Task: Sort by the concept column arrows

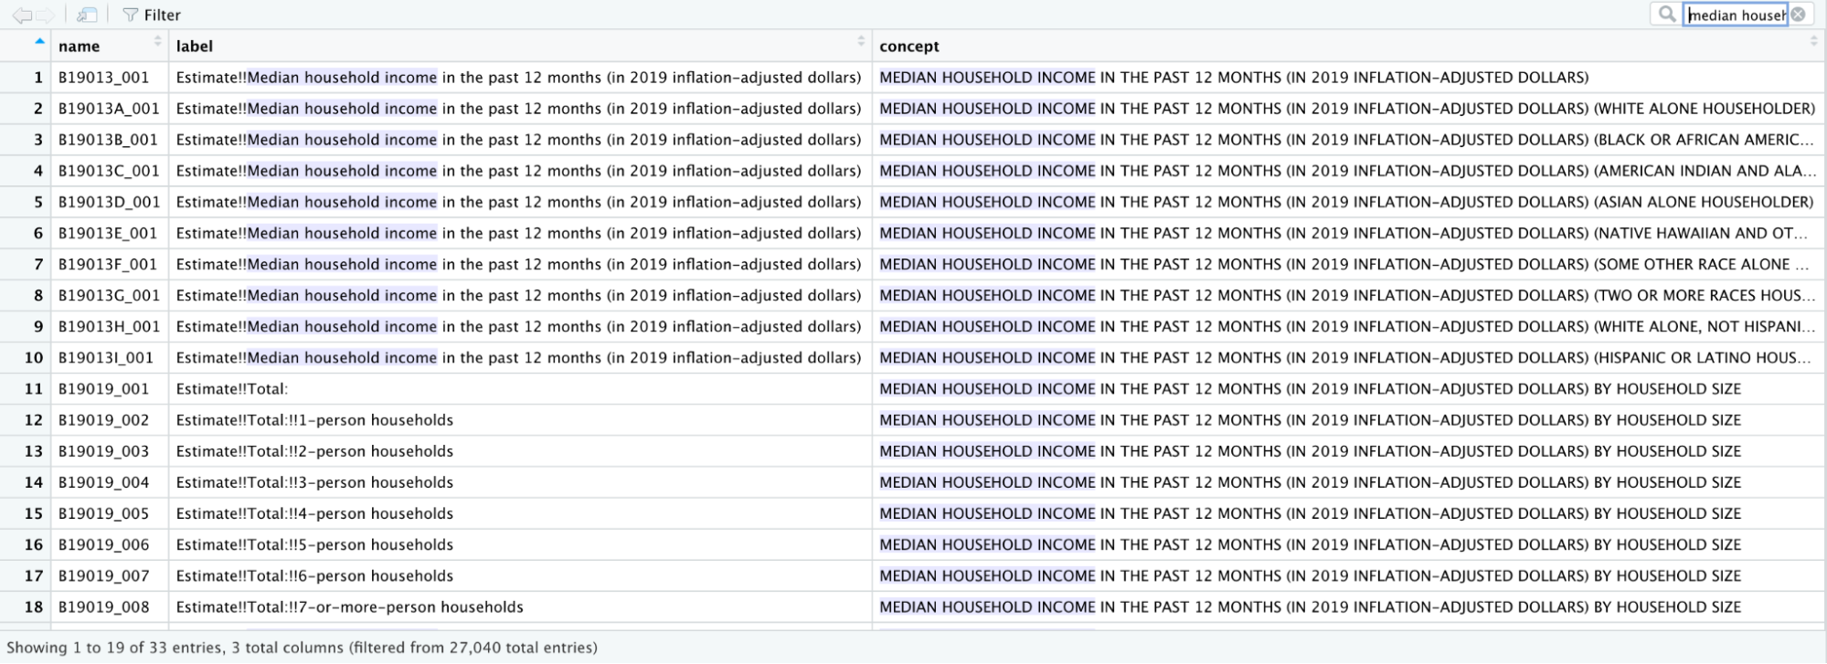Action: pyautogui.click(x=1813, y=42)
